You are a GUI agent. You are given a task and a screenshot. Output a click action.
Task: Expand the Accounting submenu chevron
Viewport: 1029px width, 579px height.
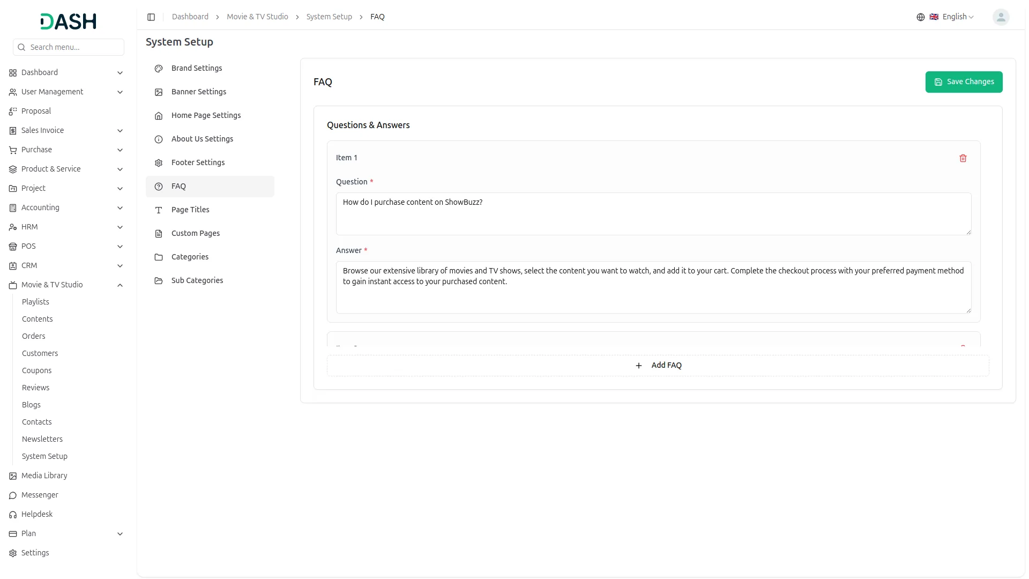120,208
